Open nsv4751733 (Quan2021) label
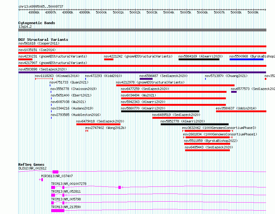This screenshot has height=214, width=275. tap(69, 82)
